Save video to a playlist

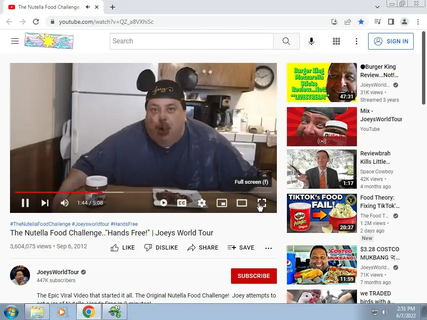coord(241,247)
